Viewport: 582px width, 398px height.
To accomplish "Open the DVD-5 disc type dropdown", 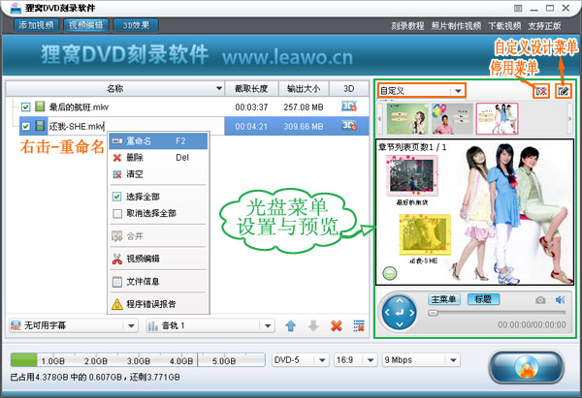I will (x=322, y=360).
